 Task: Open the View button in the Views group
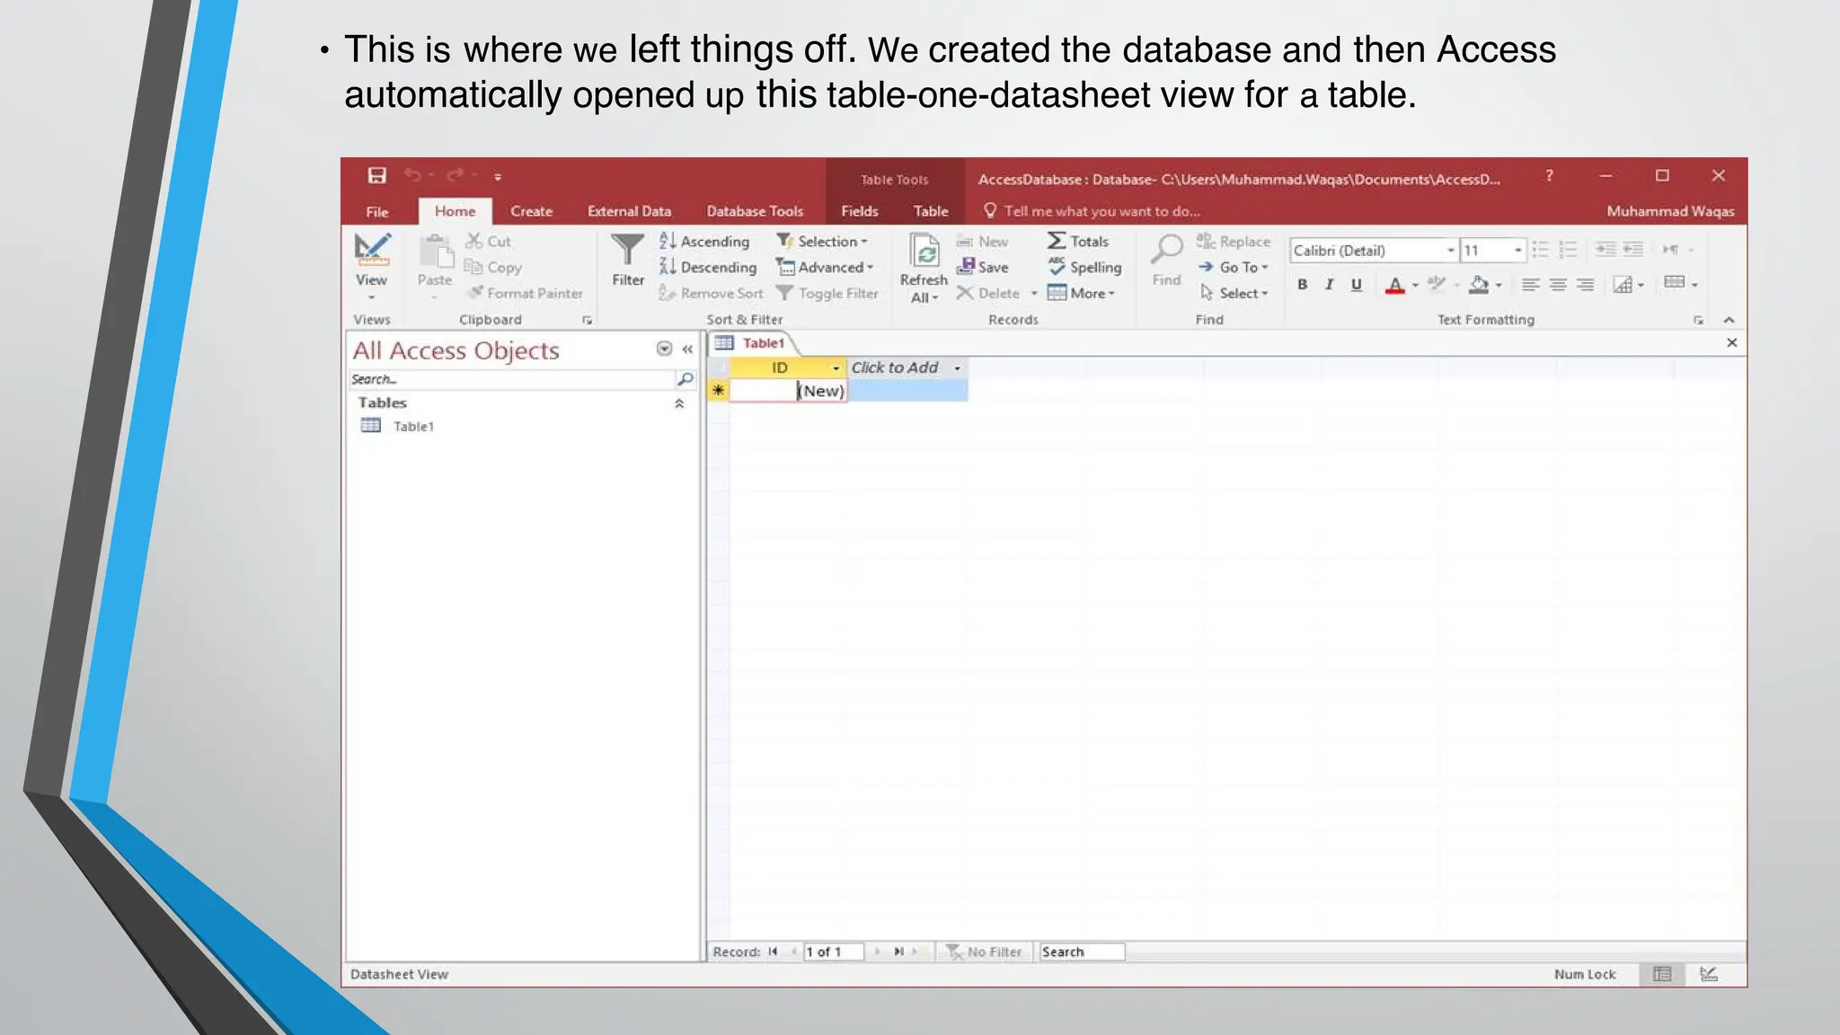click(x=371, y=267)
